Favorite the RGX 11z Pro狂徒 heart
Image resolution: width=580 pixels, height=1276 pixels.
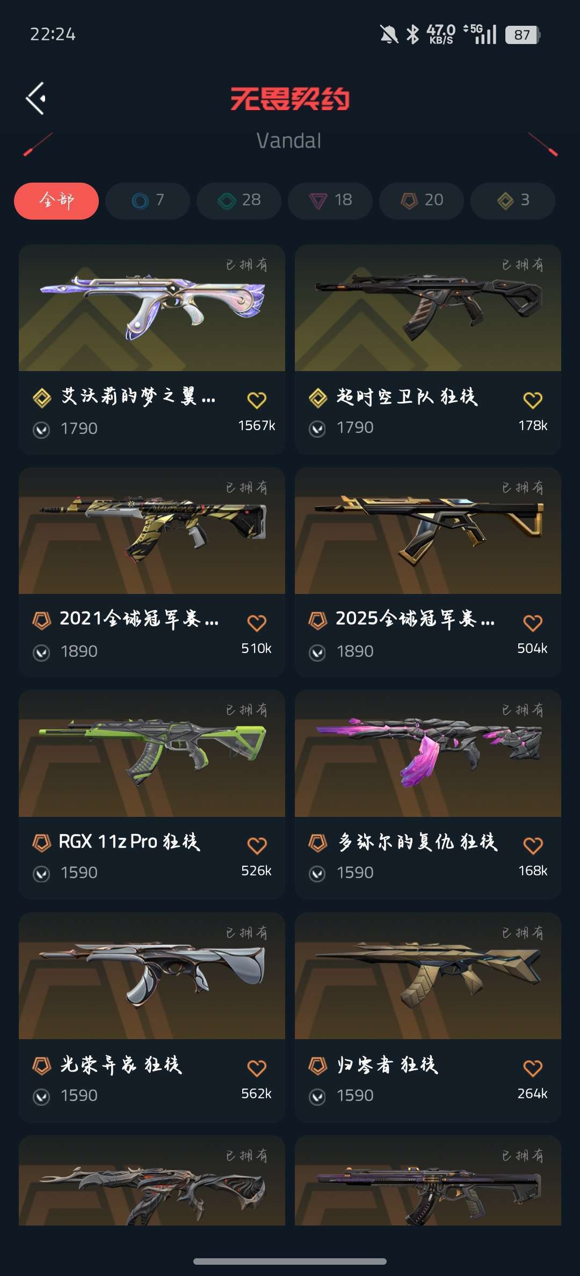pos(257,846)
